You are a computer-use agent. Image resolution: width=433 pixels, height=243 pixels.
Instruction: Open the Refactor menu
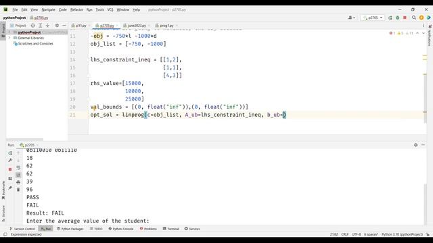76,9
